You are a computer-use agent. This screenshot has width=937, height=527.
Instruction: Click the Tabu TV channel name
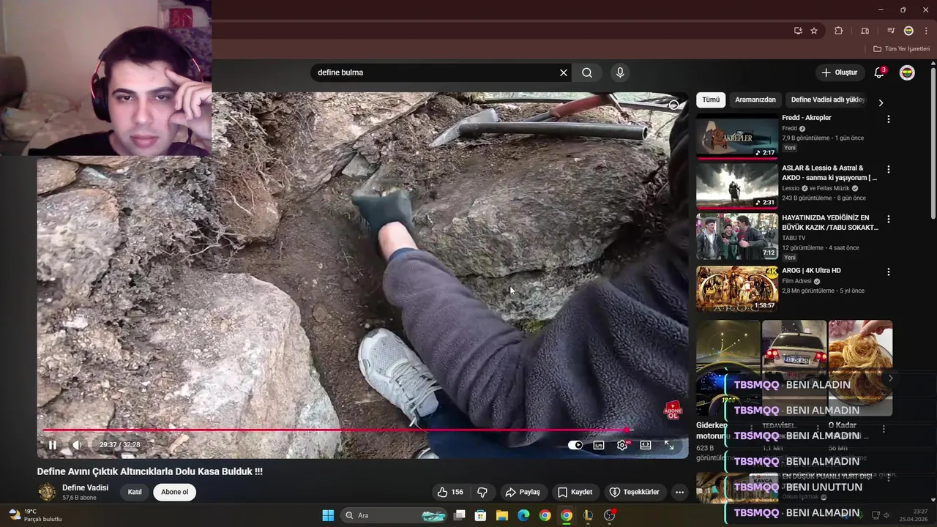tap(794, 238)
